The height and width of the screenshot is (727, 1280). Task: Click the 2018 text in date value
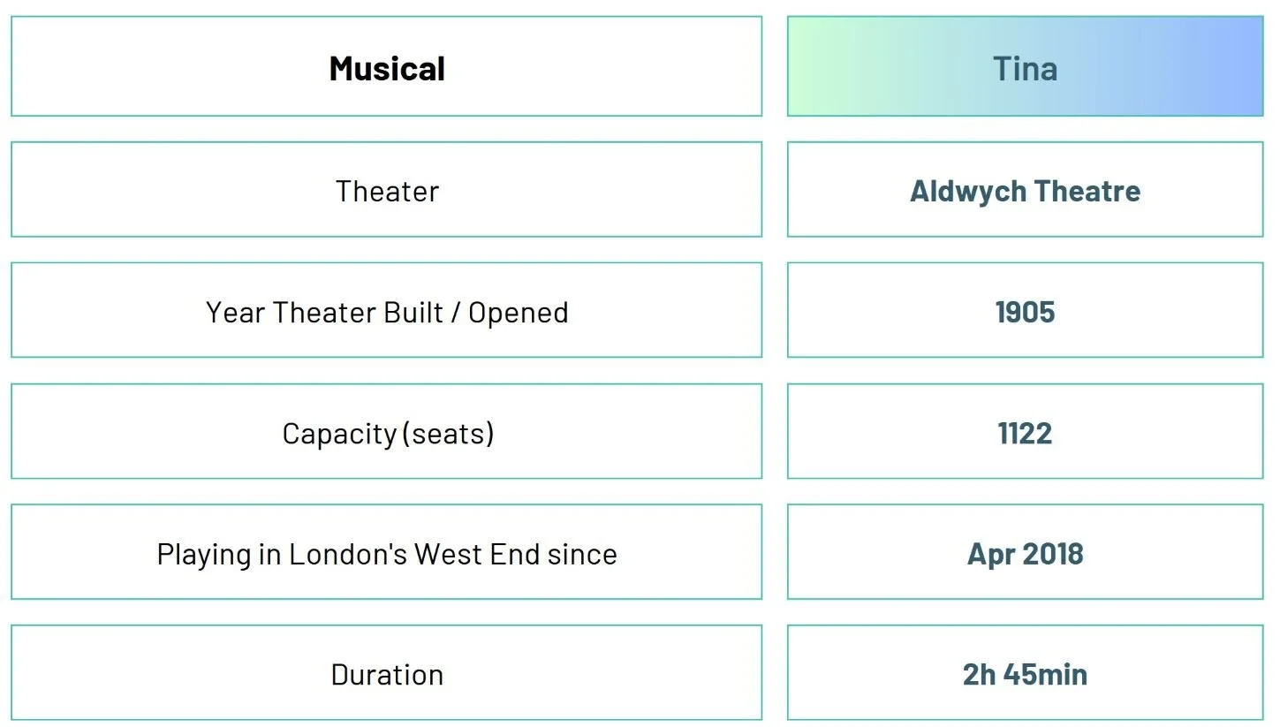pos(1054,554)
